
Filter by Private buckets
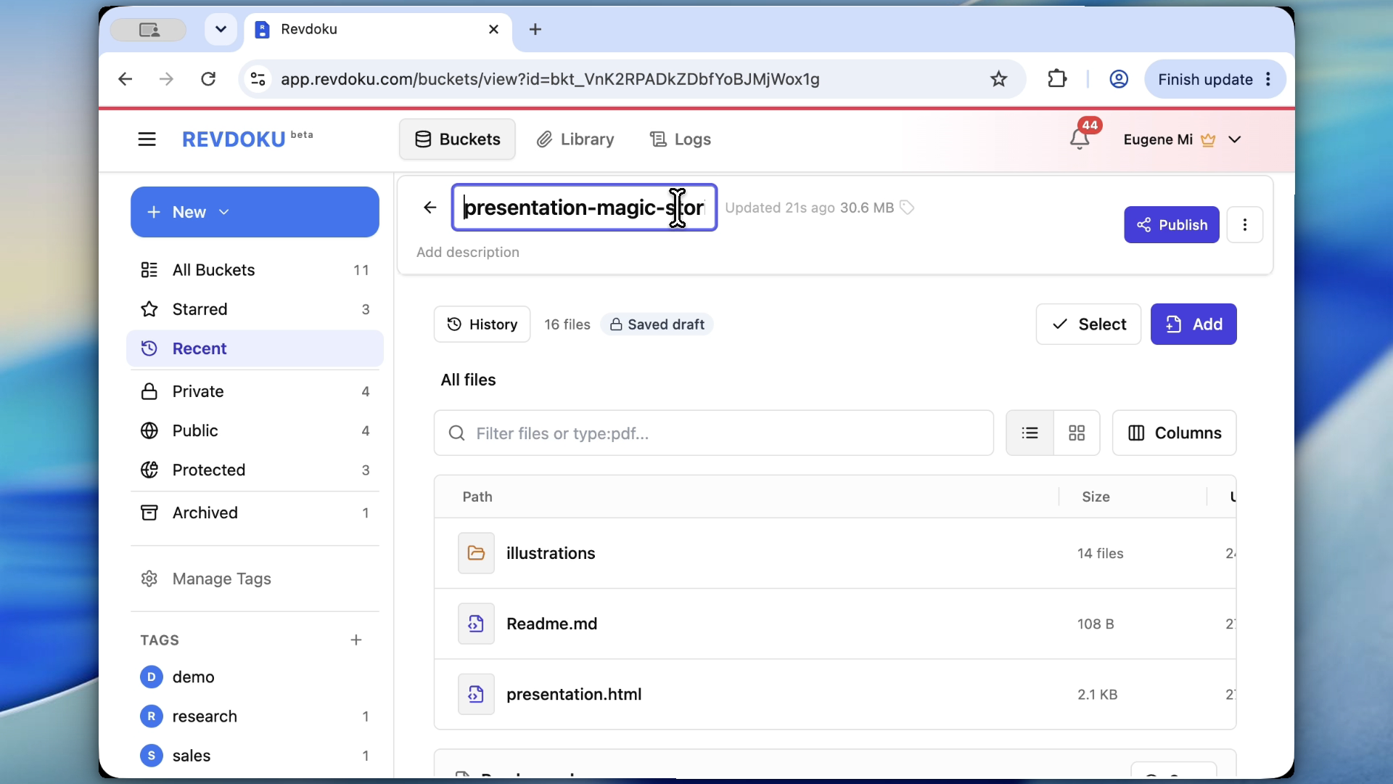(x=255, y=391)
